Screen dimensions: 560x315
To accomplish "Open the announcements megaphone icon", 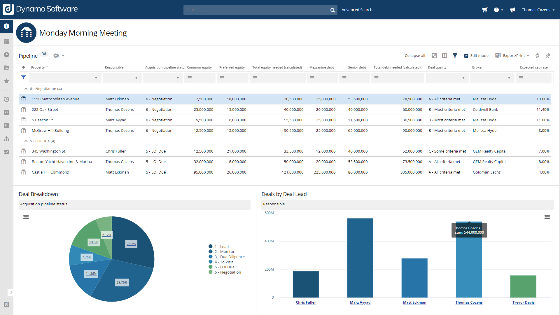I will (512, 10).
